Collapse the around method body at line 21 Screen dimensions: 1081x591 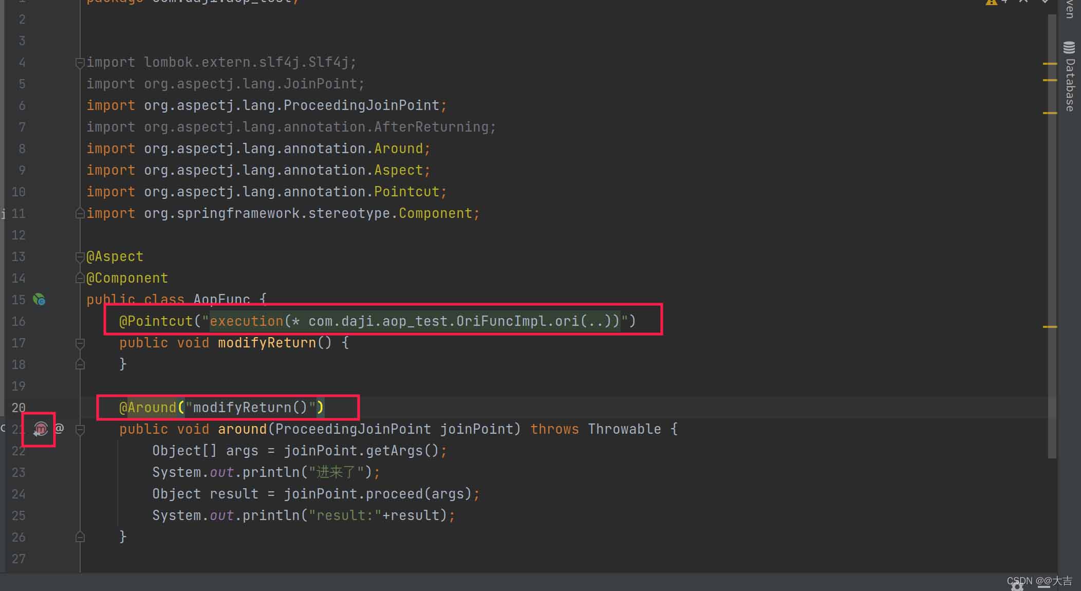pos(80,429)
